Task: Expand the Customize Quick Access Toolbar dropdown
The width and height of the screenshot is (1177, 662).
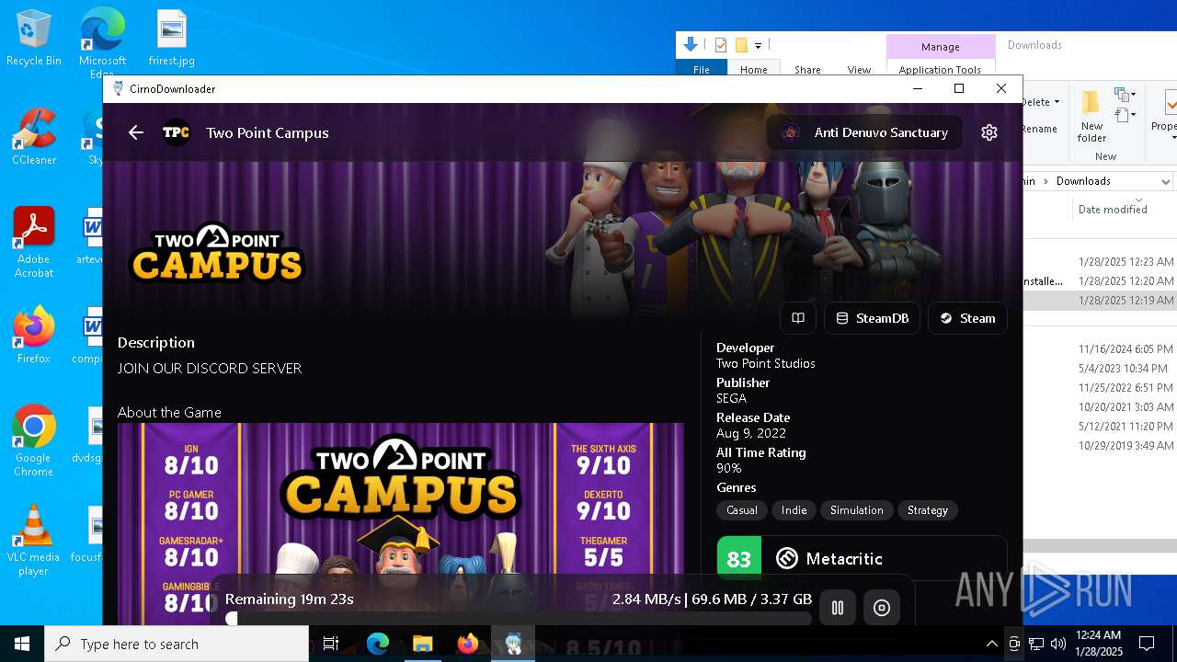Action: [758, 45]
